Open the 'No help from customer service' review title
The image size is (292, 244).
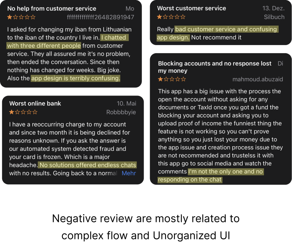(x=51, y=8)
